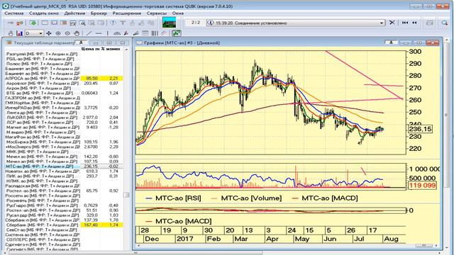
Task: Pin the Графики chart window
Action: click(391, 42)
